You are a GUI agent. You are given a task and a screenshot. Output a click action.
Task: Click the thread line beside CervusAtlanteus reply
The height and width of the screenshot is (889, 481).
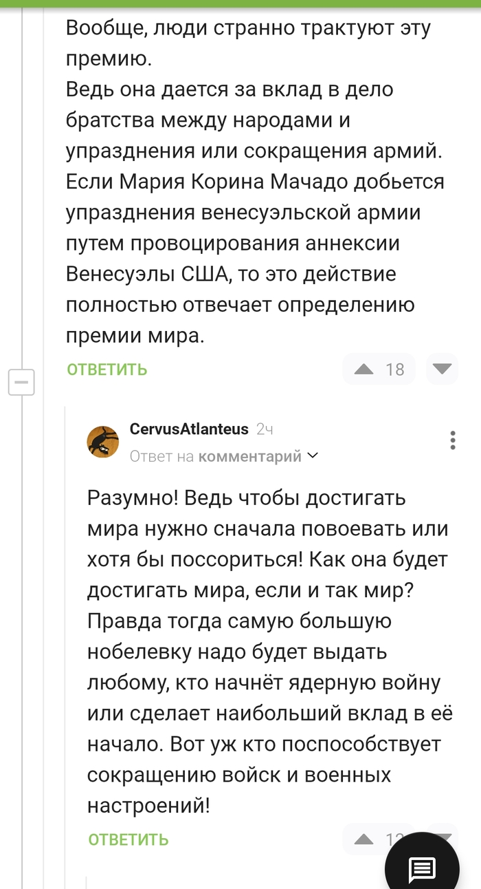click(x=65, y=619)
